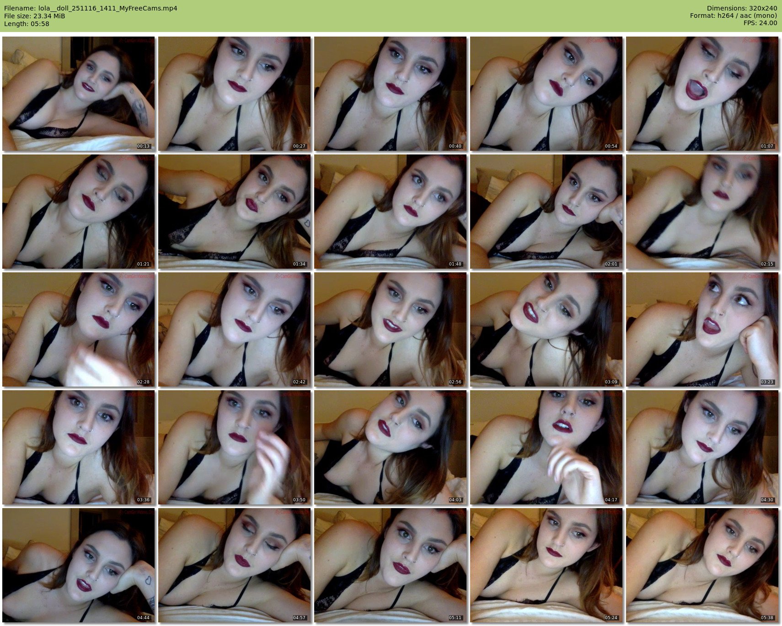Viewport: 782px width, 626px height.
Task: Click the thumbnail stamped 00:13
Action: click(78, 94)
